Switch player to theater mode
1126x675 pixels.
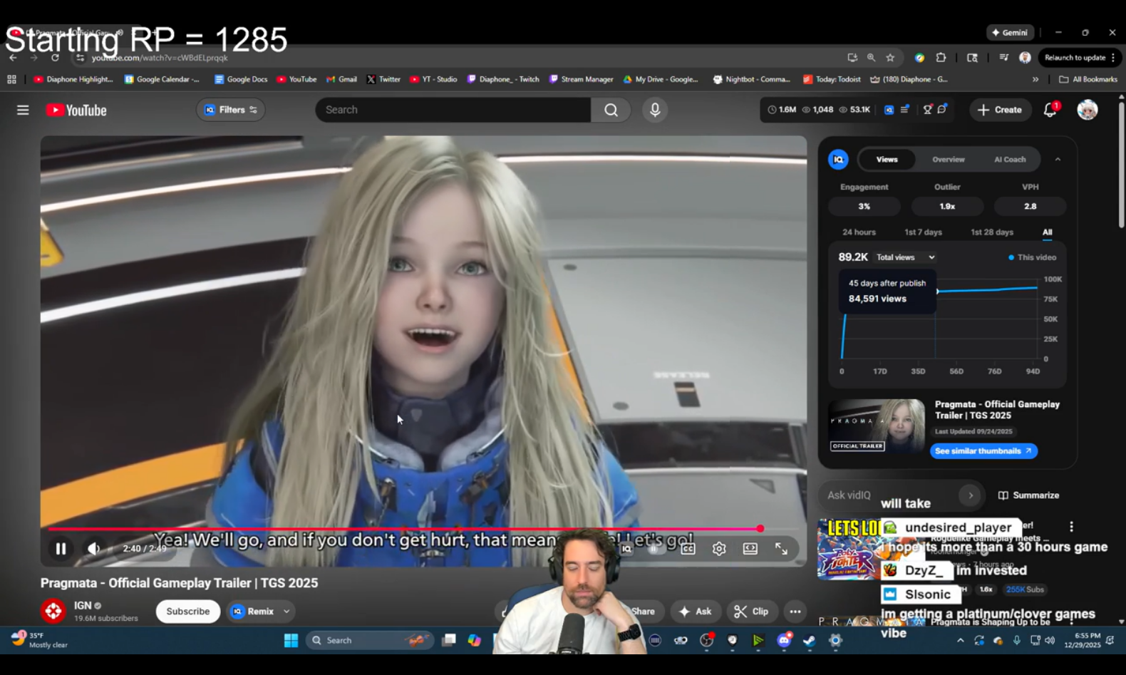[x=750, y=548]
